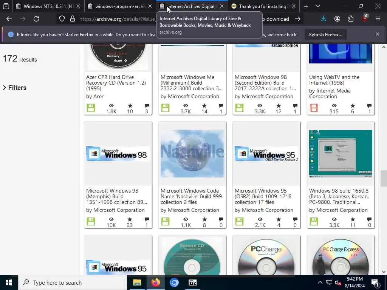Click the Nashville globe thumbnail
Viewport: 387px width, 290px height.
click(192, 154)
